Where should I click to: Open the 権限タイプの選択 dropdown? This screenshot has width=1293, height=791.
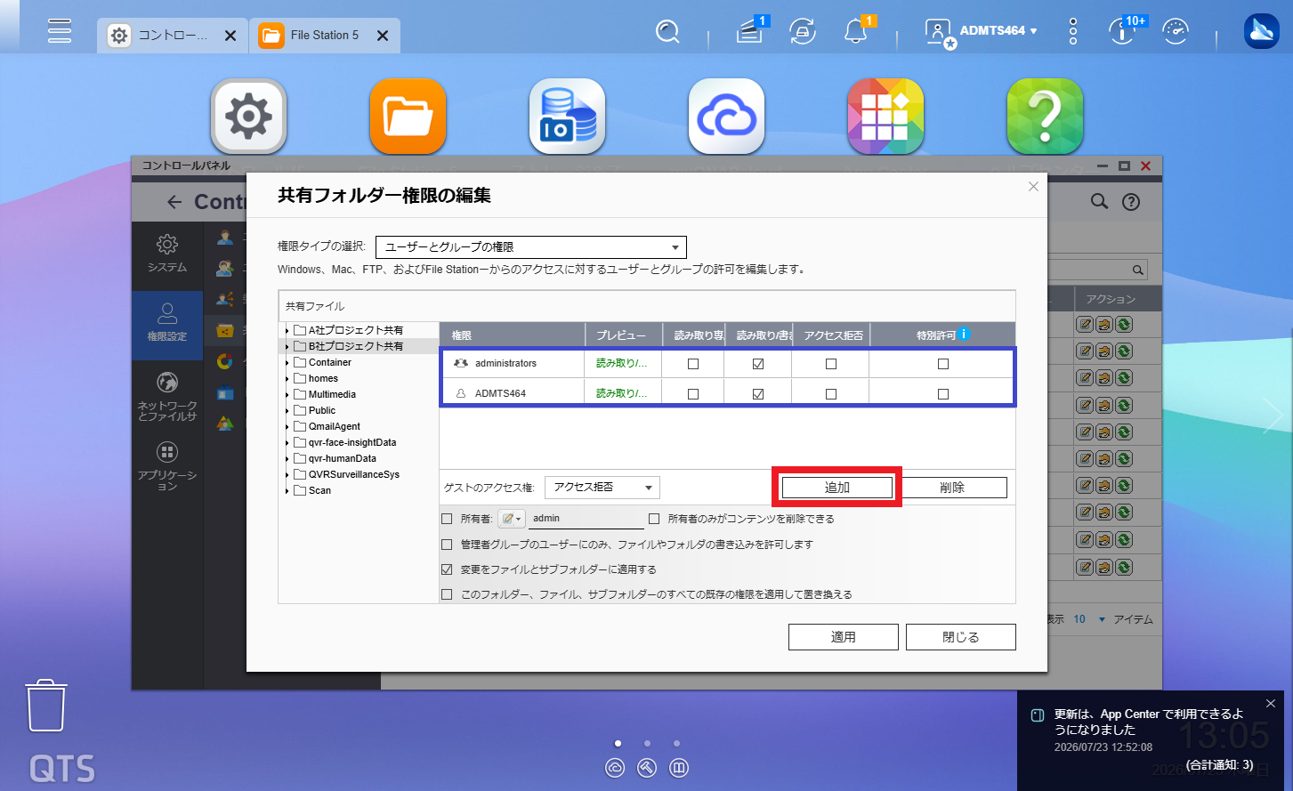[x=531, y=247]
